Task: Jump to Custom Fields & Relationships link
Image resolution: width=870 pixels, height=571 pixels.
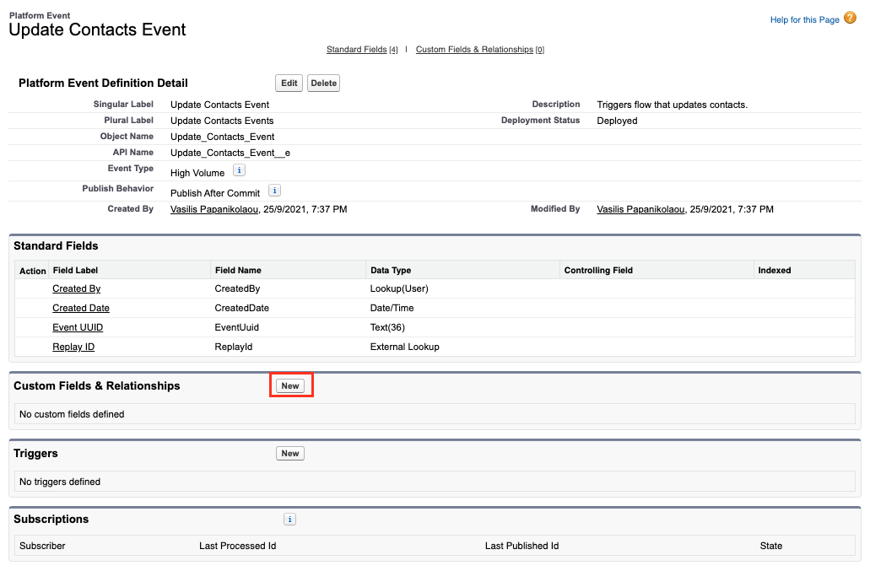Action: click(x=474, y=50)
